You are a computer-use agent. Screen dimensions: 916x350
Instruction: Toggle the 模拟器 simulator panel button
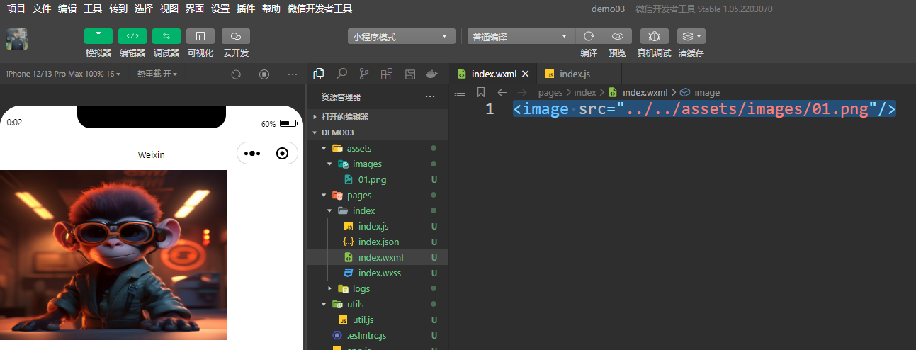pyautogui.click(x=98, y=36)
